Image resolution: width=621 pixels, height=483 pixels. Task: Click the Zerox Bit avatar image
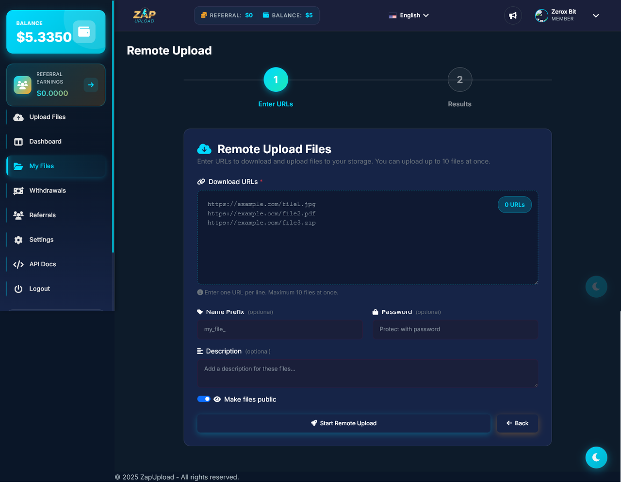pos(541,16)
